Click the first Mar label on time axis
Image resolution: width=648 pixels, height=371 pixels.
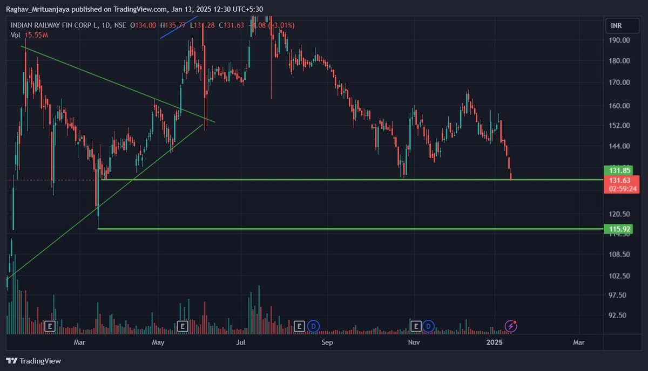pyautogui.click(x=79, y=342)
